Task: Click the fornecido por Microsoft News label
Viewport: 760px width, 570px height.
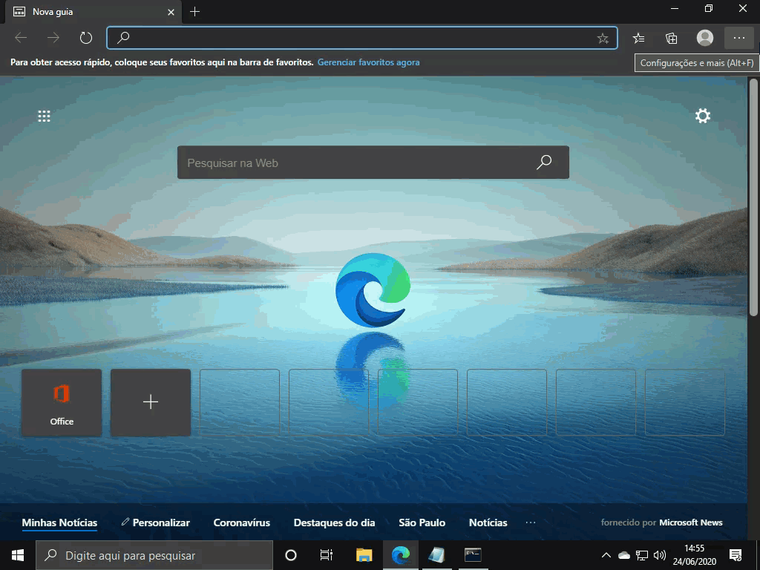Action: pos(661,522)
